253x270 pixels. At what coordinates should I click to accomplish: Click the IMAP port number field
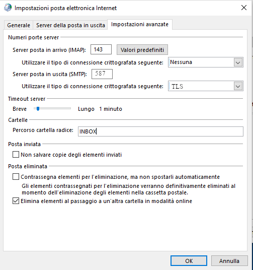[x=101, y=49]
